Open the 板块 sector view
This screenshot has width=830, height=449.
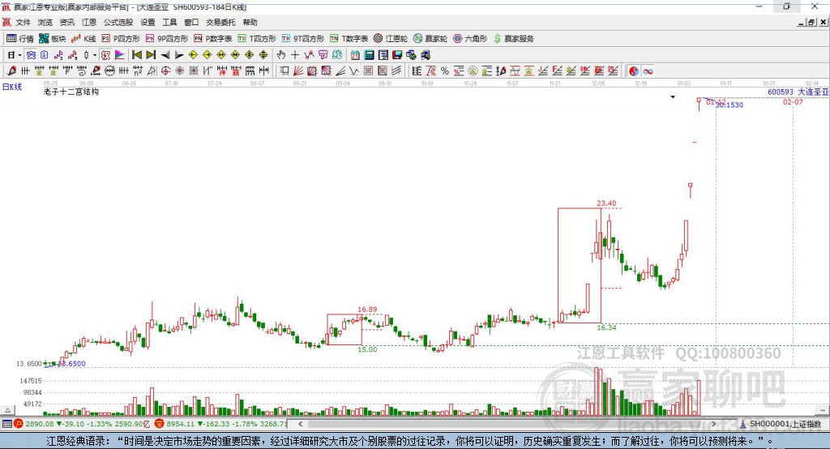[52, 39]
